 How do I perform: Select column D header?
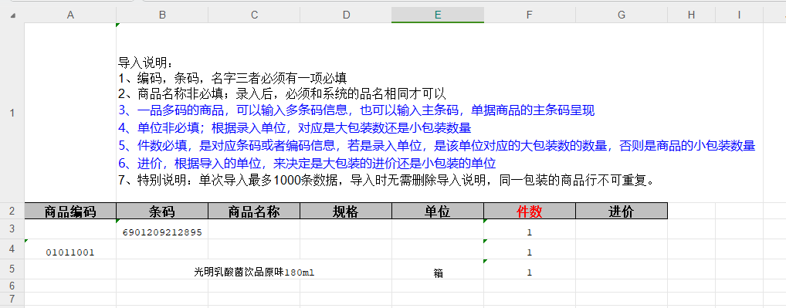click(346, 15)
